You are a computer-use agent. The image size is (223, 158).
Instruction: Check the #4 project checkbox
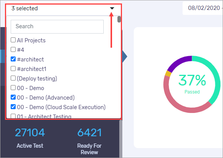click(x=13, y=50)
